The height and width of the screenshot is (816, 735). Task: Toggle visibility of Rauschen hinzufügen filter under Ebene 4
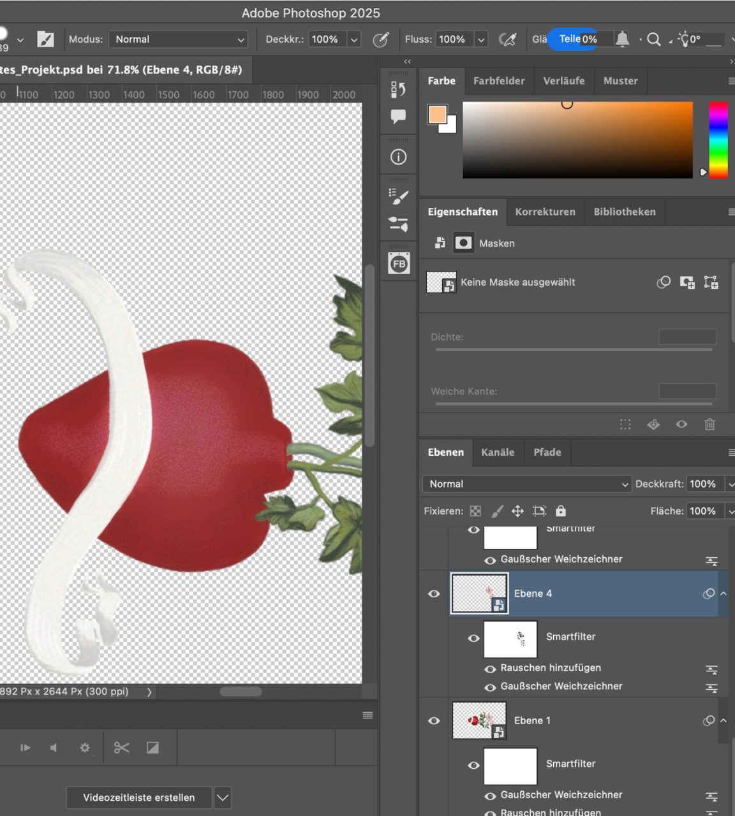[490, 668]
